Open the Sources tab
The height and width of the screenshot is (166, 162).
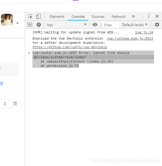(98, 17)
